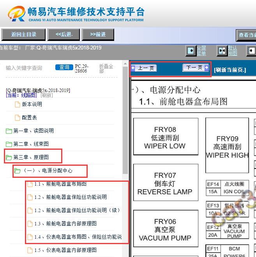Click the 配置表 file icon

(18, 117)
